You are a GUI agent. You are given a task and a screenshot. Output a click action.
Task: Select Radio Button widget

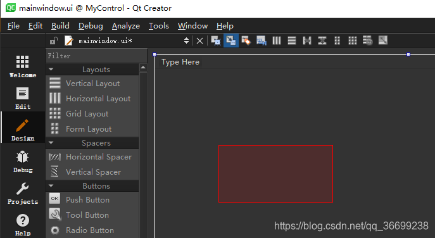tap(92, 230)
